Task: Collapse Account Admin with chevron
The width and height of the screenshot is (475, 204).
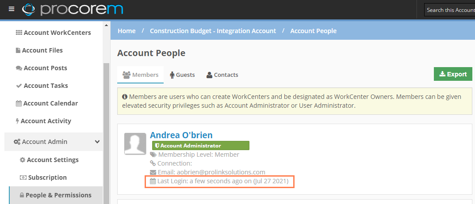Action: (97, 141)
